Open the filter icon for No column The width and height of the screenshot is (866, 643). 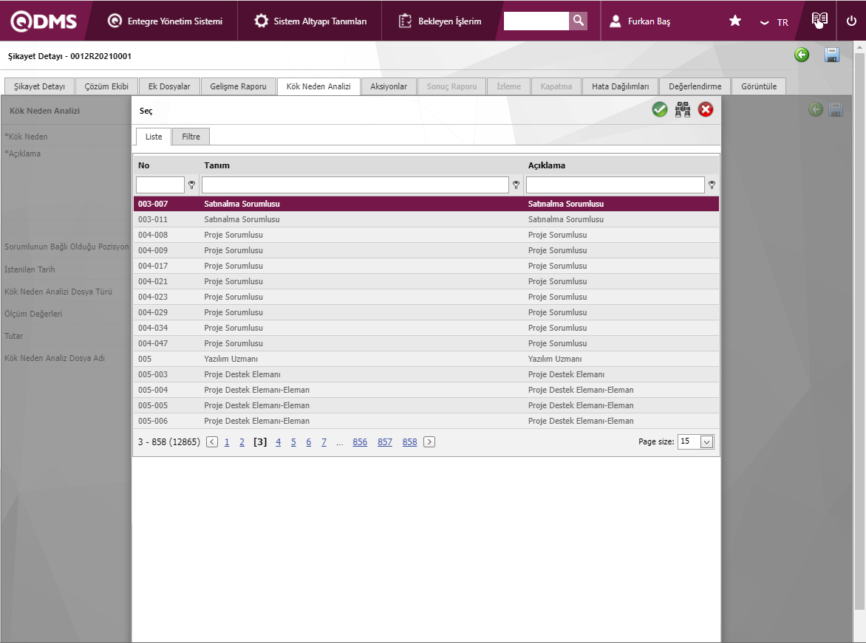tap(192, 185)
